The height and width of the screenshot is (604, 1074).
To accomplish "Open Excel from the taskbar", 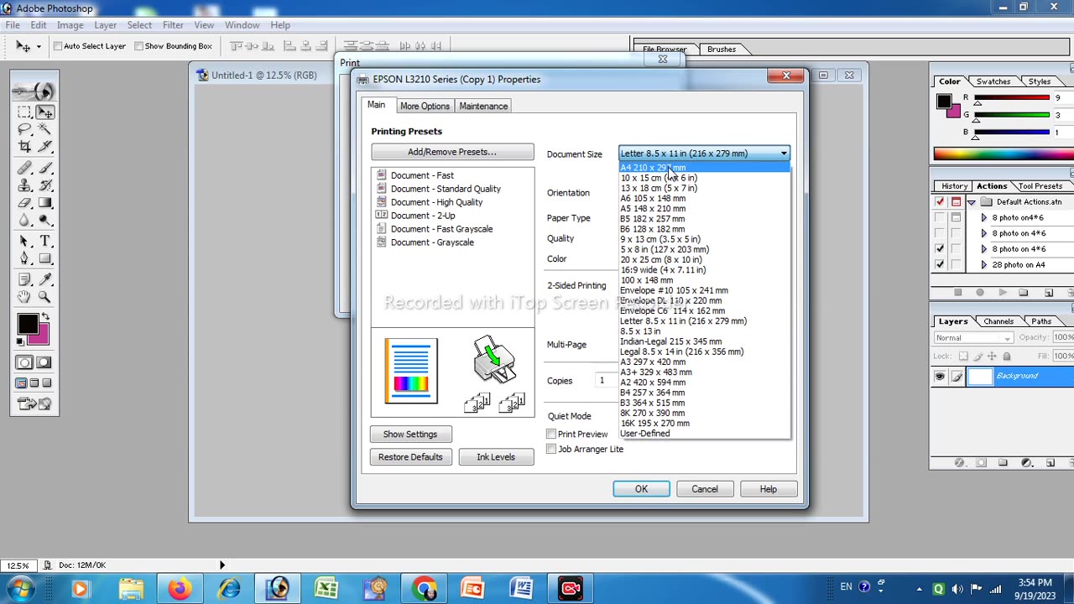I will [326, 588].
